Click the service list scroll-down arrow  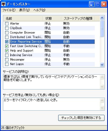102,65
